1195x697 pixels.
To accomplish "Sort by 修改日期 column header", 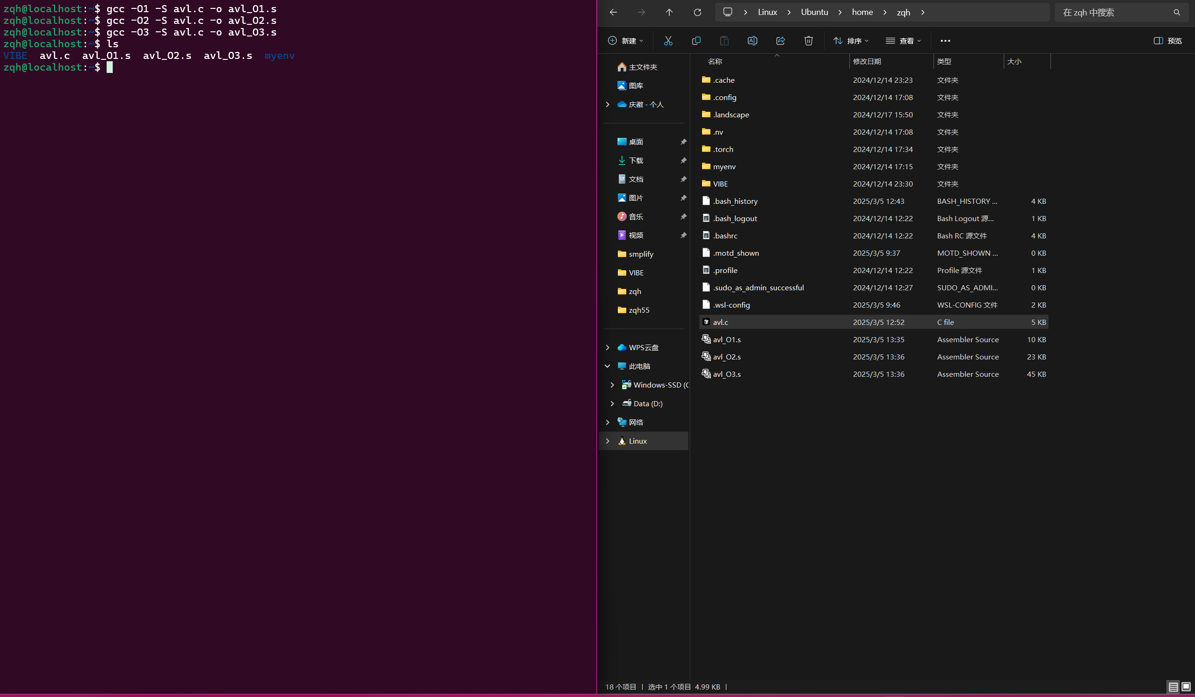I will (867, 62).
